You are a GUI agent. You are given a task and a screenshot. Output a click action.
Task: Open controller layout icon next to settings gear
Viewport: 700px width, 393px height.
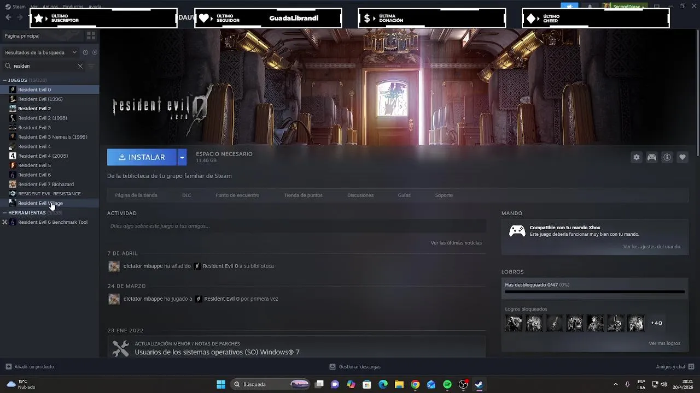(652, 157)
